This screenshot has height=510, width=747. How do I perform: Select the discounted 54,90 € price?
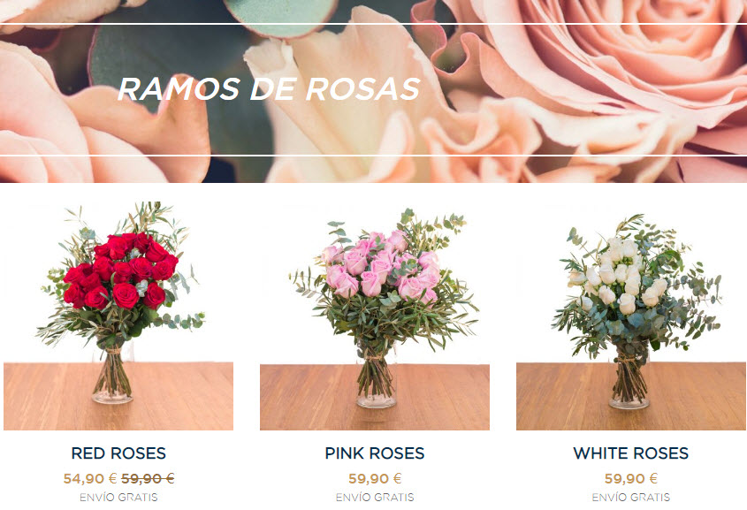point(90,478)
